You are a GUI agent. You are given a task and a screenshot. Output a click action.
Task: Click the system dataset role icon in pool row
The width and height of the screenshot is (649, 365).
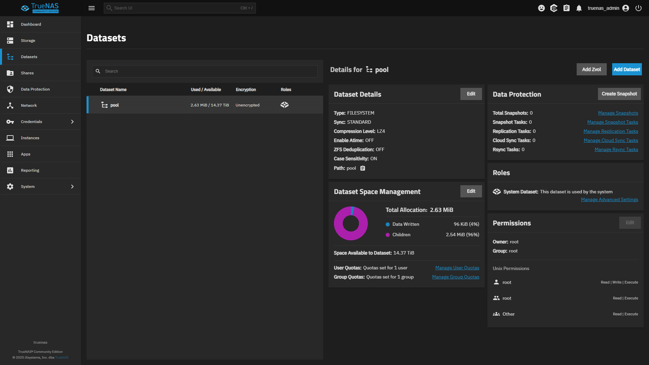click(285, 105)
